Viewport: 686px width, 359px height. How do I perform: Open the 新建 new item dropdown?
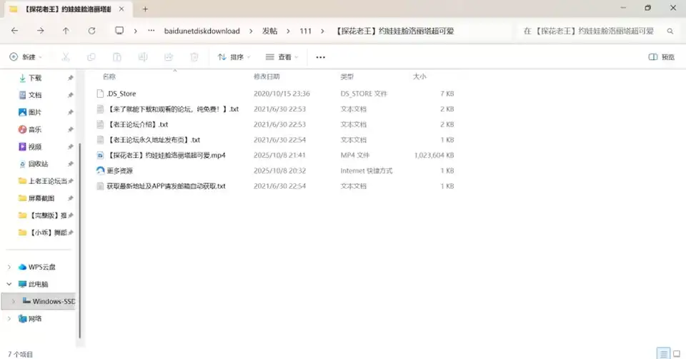click(26, 57)
